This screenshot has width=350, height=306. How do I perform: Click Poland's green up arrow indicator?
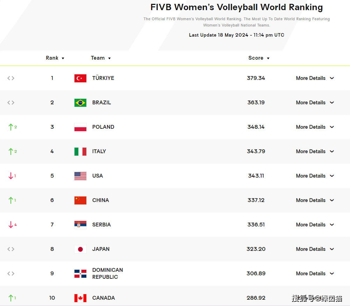(x=11, y=127)
